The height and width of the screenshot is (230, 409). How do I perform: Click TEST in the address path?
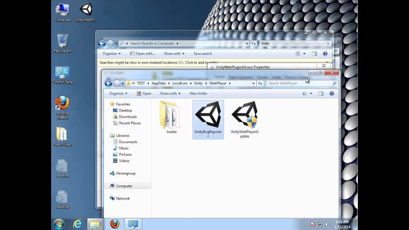(141, 83)
